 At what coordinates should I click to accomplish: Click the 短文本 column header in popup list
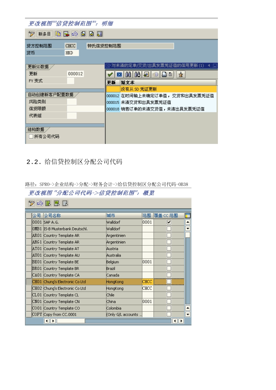click(x=168, y=82)
